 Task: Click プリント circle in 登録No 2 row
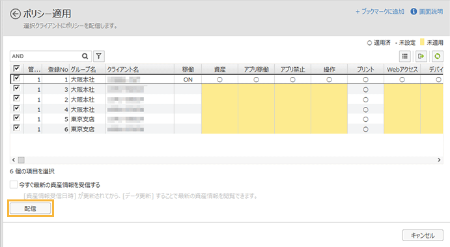tap(365, 100)
